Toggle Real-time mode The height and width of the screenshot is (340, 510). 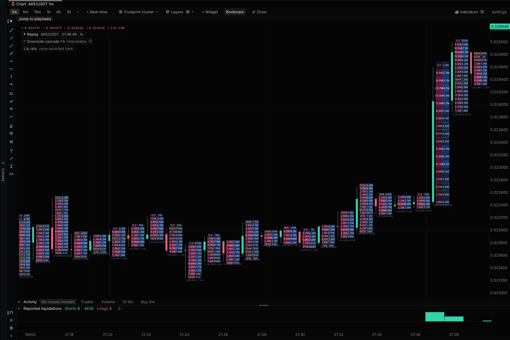click(97, 12)
